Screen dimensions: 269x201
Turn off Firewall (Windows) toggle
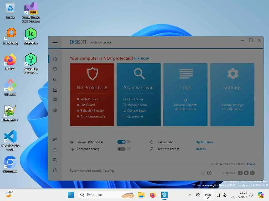pos(121,142)
